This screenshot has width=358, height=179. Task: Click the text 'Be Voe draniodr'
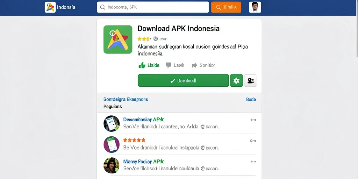pos(141,148)
